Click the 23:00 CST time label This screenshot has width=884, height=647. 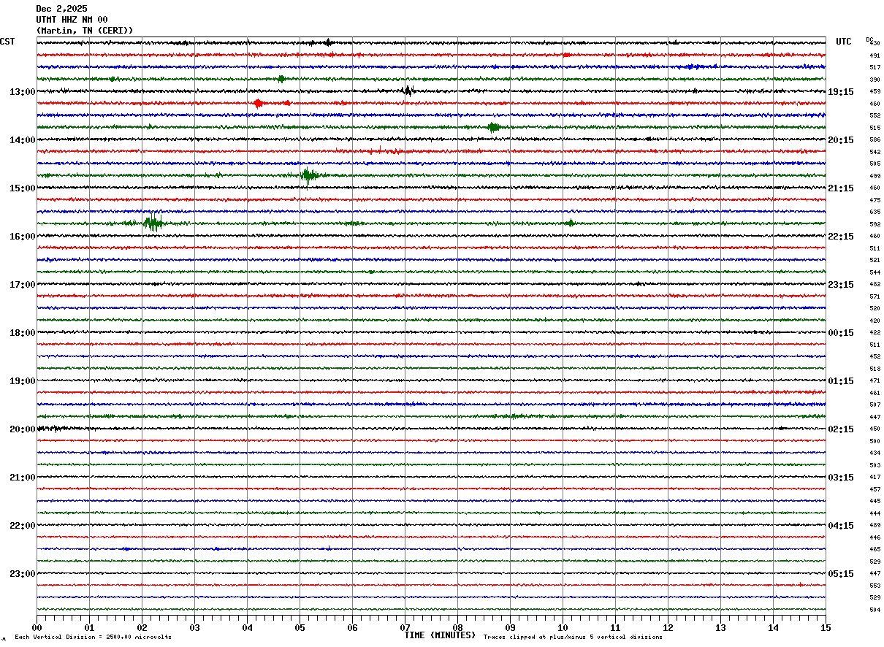point(22,574)
